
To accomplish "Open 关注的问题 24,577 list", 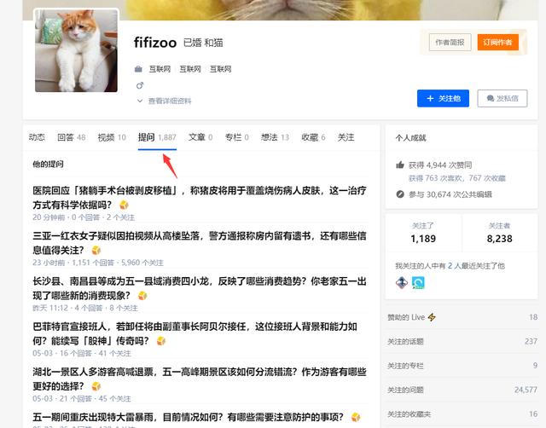I will 462,390.
